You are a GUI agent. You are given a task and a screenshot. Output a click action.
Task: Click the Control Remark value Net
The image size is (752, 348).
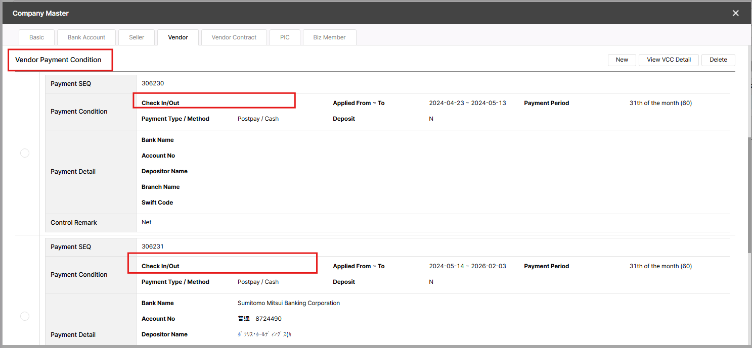coord(147,222)
